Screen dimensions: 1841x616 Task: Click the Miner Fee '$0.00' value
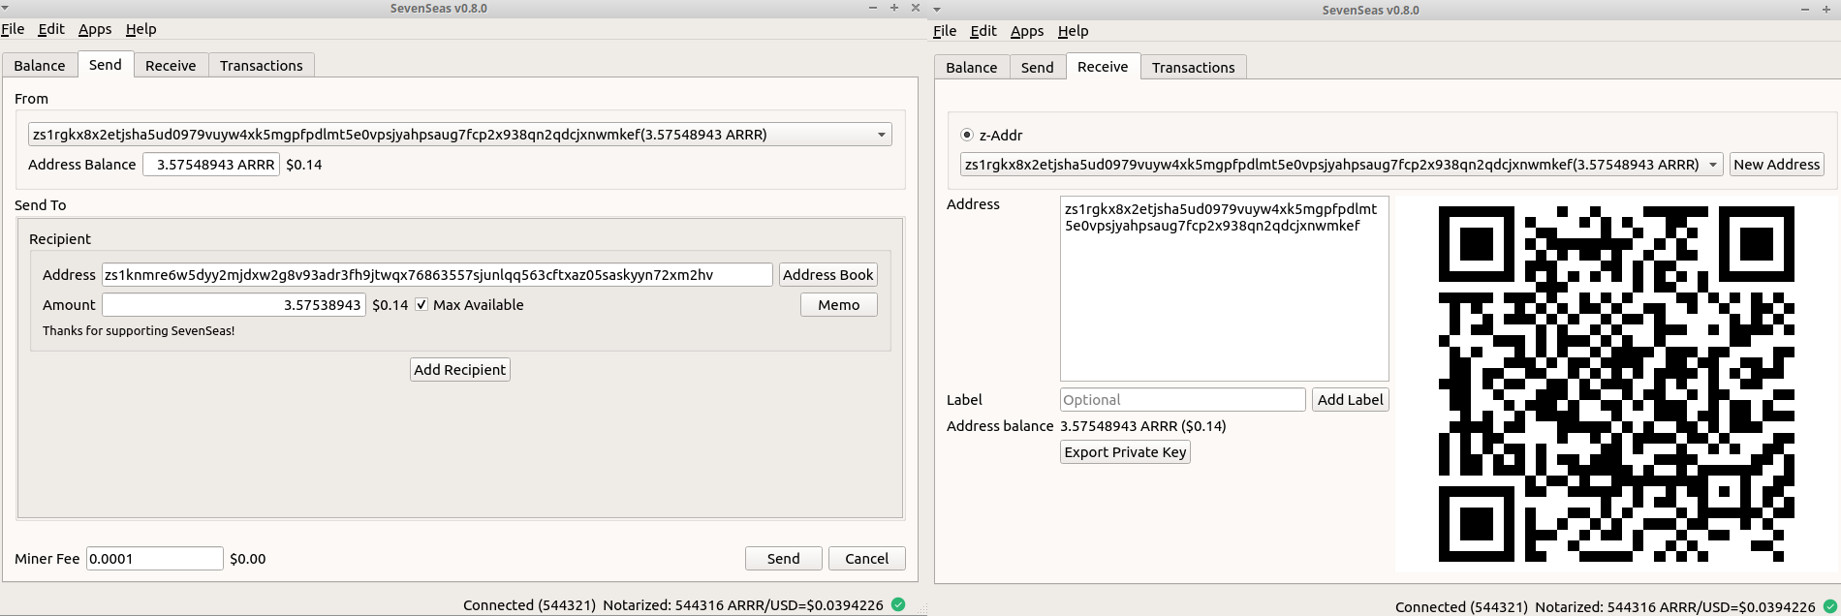248,559
